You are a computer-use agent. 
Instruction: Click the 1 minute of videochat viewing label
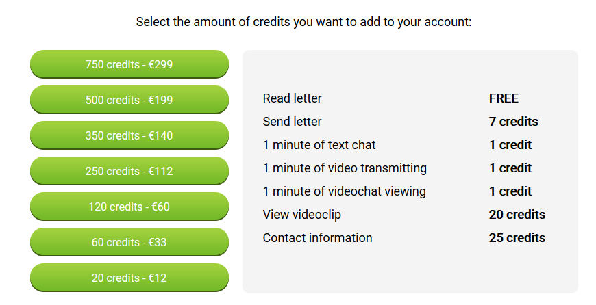pos(344,191)
